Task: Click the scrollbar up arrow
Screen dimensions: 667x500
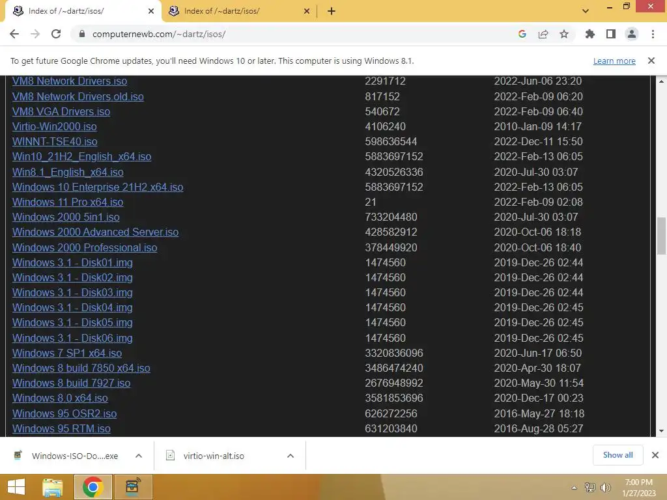Action: pos(661,81)
